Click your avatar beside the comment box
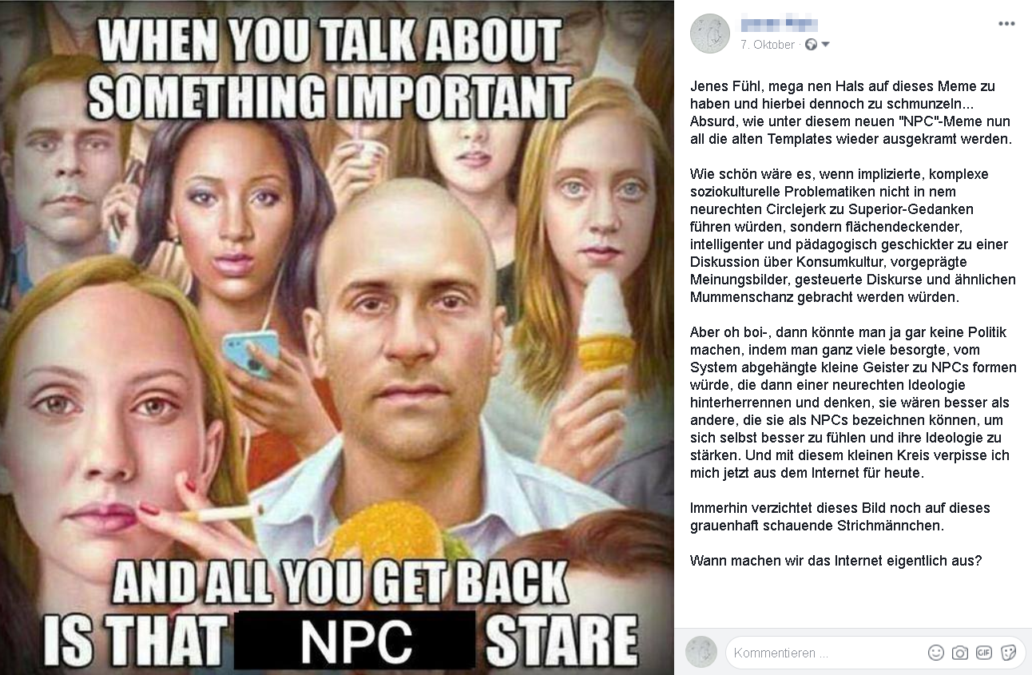This screenshot has height=675, width=1032. click(701, 652)
